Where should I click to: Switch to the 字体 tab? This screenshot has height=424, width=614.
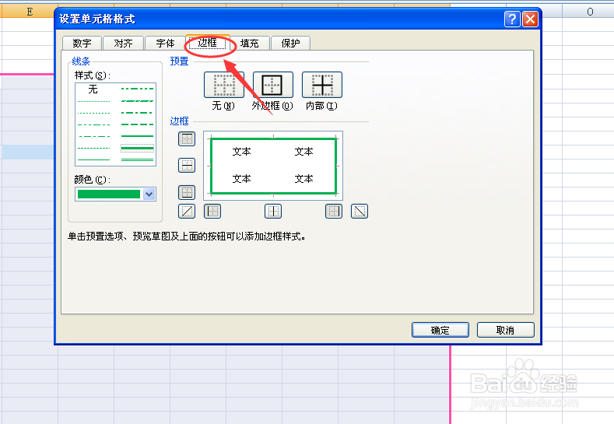pos(165,43)
